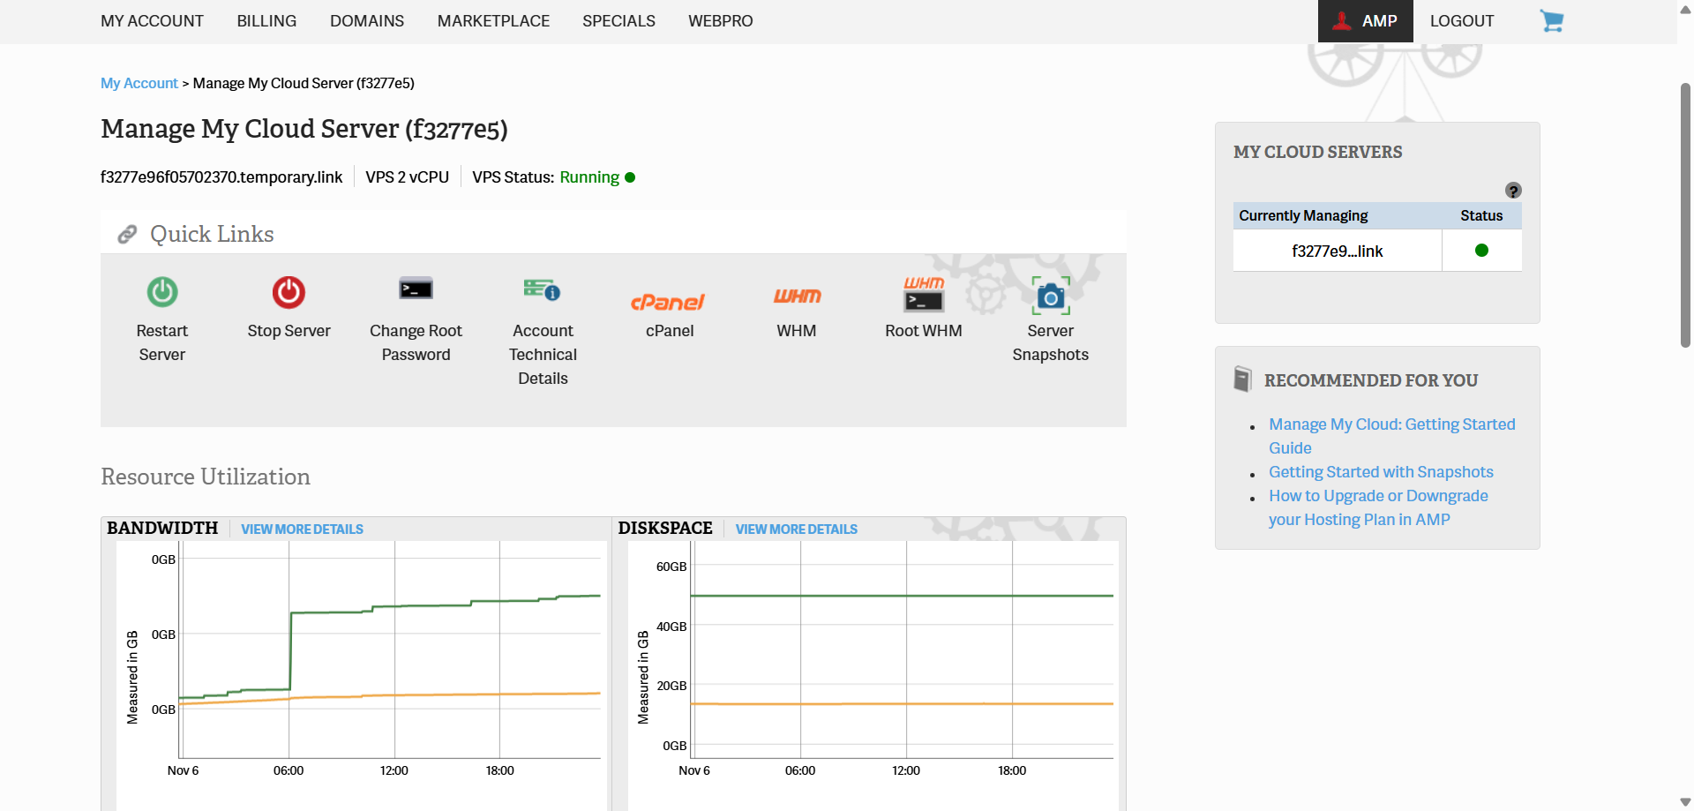1694x811 pixels.
Task: Click the red Stop Server icon
Action: [289, 292]
